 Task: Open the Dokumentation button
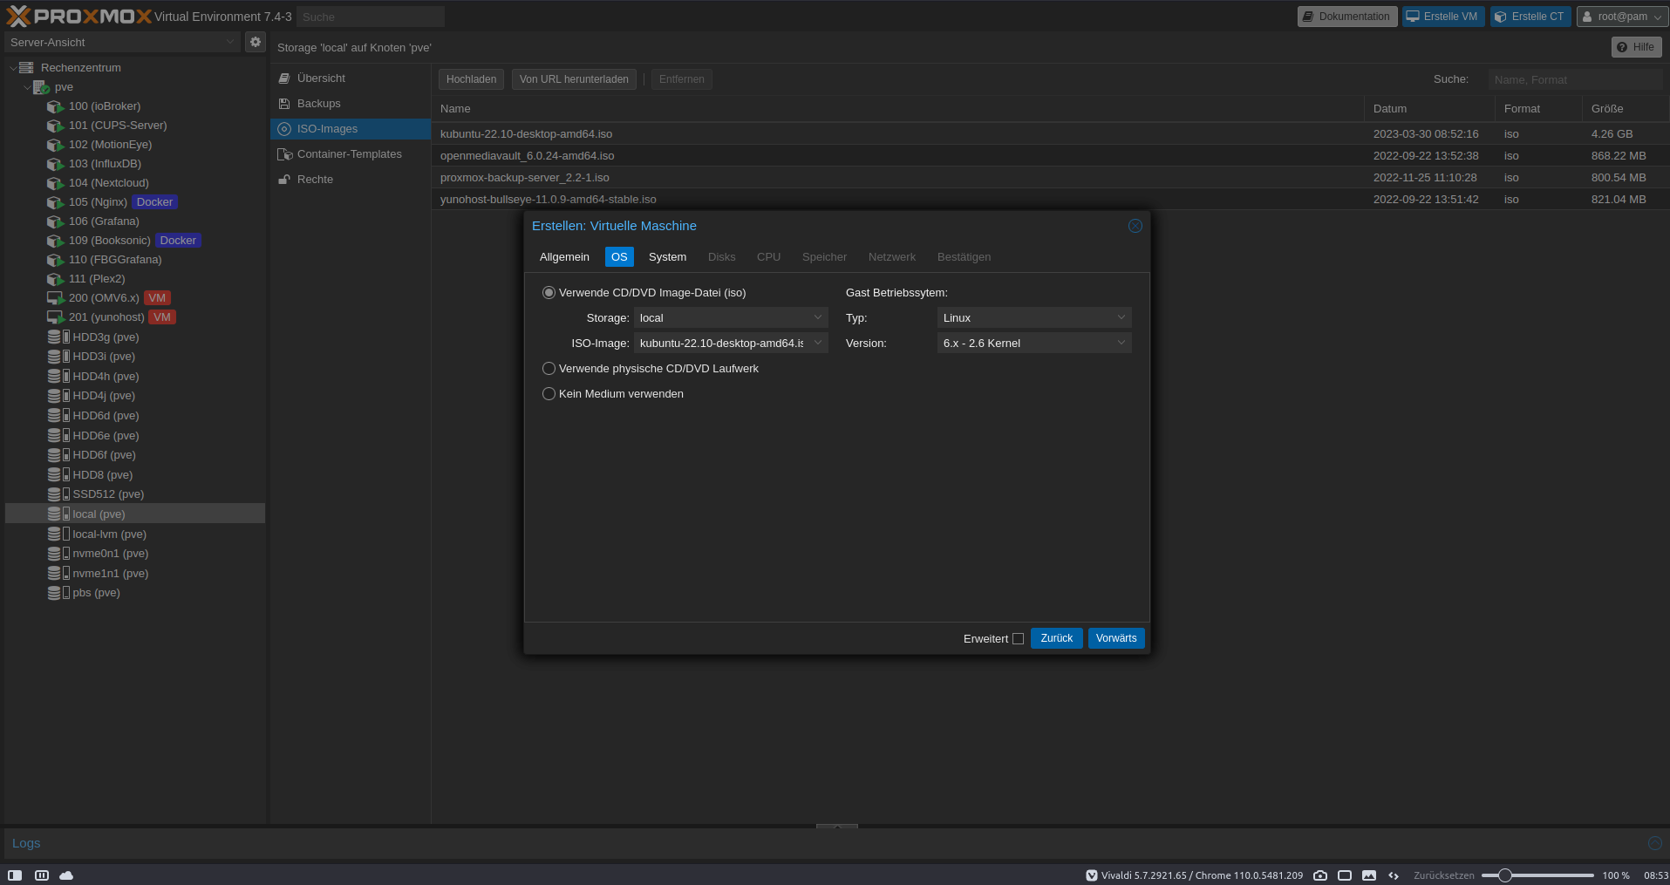click(1347, 17)
